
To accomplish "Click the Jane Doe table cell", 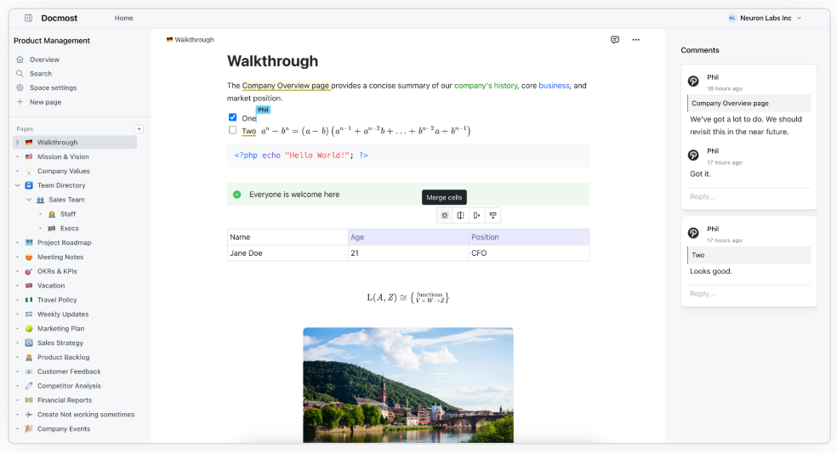I will click(288, 253).
